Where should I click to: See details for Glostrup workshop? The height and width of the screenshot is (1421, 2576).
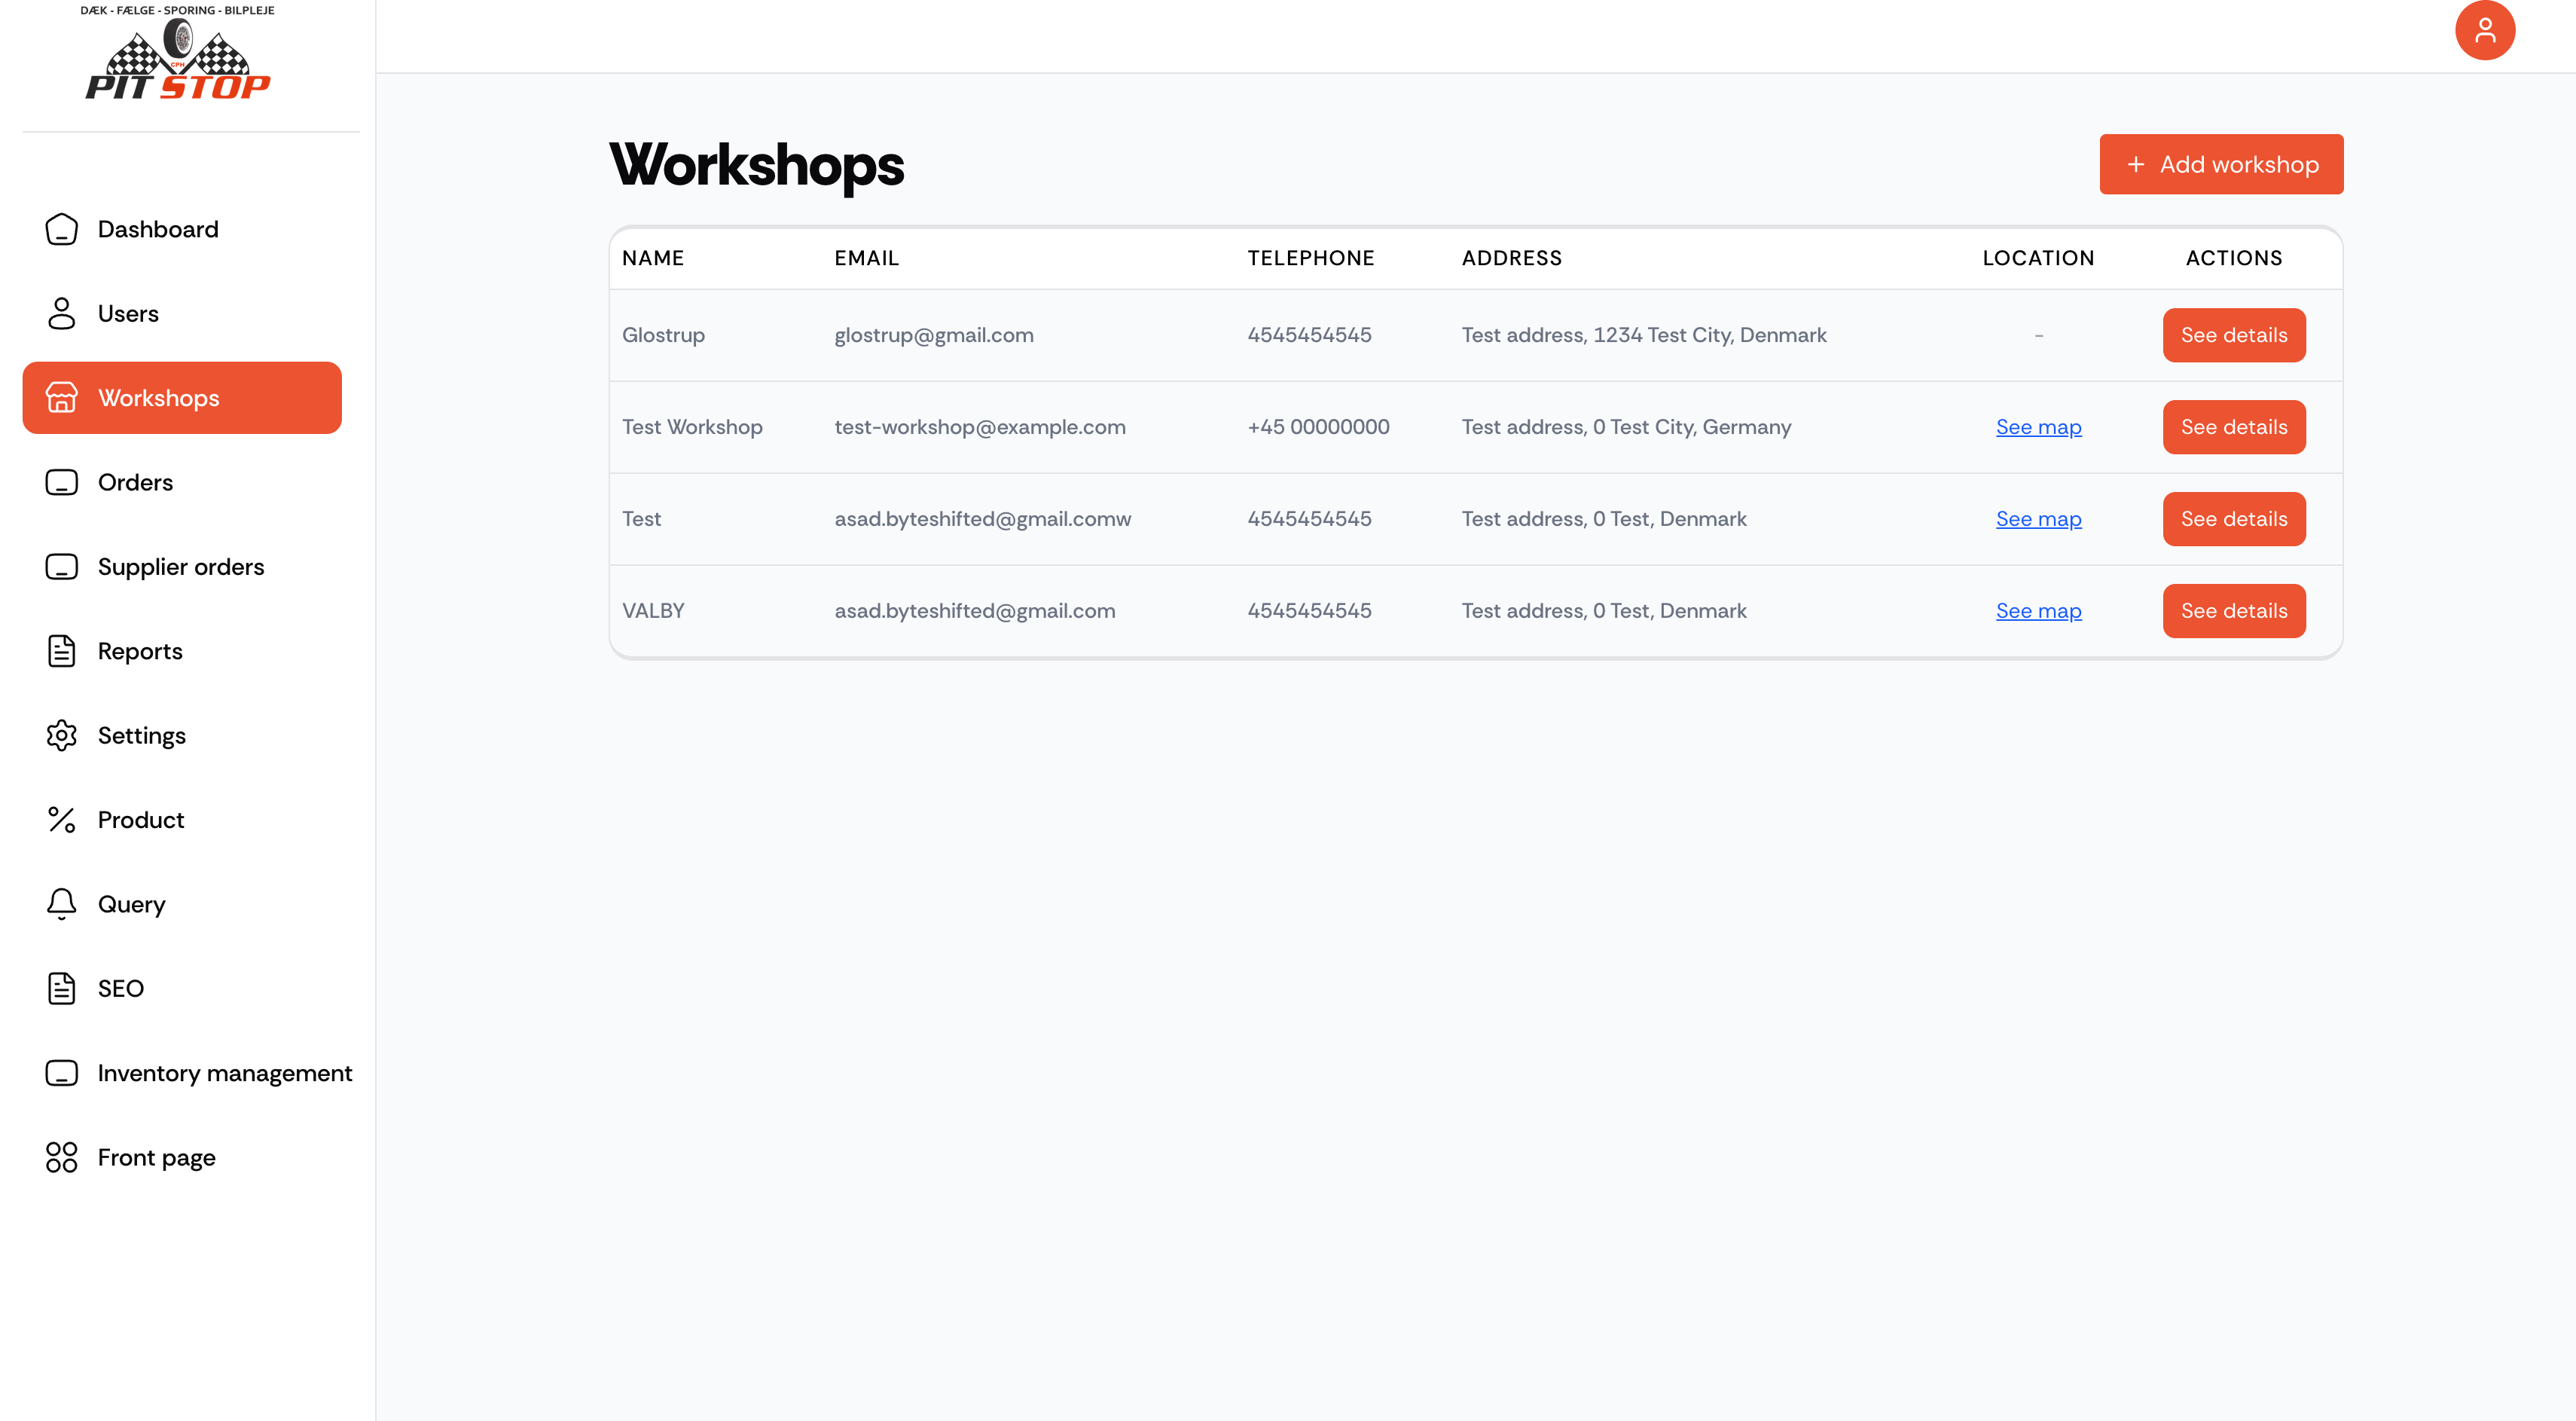click(x=2234, y=335)
